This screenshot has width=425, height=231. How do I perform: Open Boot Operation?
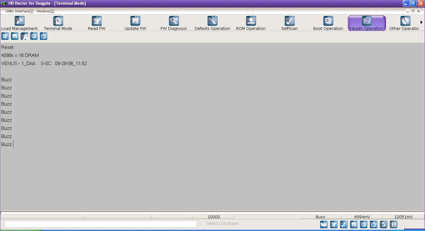pyautogui.click(x=328, y=23)
